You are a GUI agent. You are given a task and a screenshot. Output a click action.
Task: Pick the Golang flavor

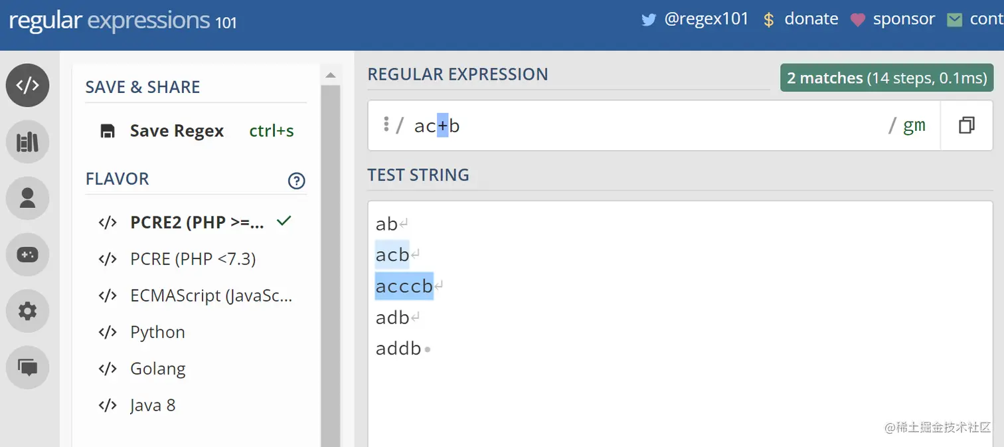157,369
